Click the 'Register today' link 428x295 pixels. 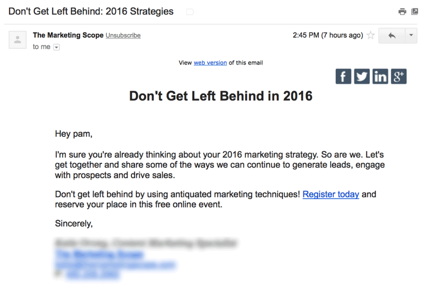pos(331,194)
